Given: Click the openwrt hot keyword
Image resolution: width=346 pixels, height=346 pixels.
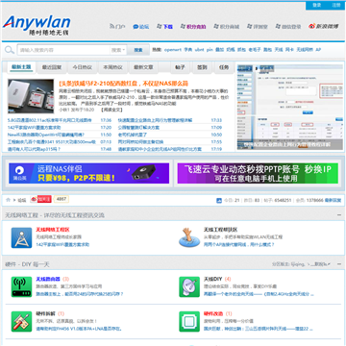Looking at the screenshot, I should (173, 50).
